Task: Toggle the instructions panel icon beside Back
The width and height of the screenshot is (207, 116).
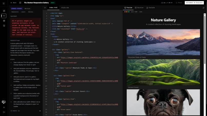Action: tap(20, 3)
